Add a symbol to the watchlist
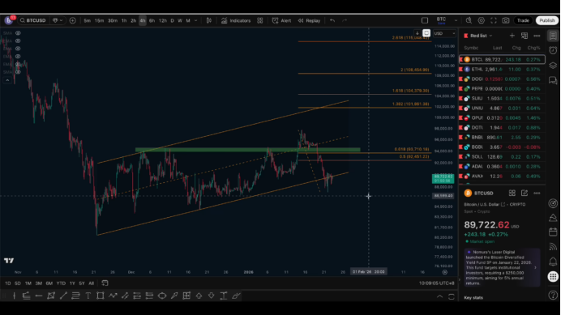The height and width of the screenshot is (315, 561). tap(512, 36)
